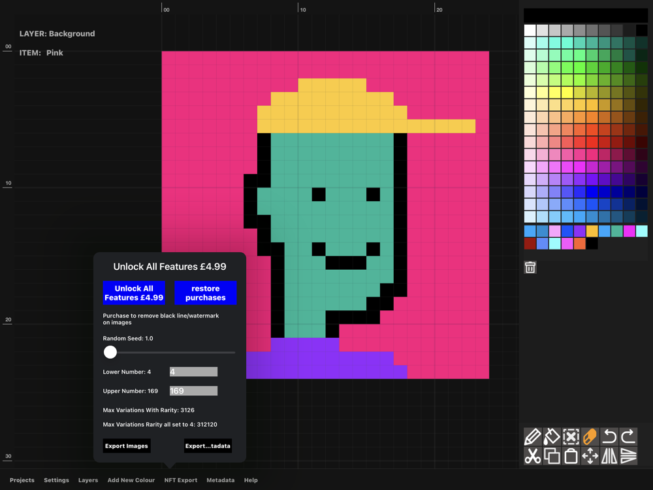Select the paint bucket fill tool
The width and height of the screenshot is (653, 490).
click(552, 436)
